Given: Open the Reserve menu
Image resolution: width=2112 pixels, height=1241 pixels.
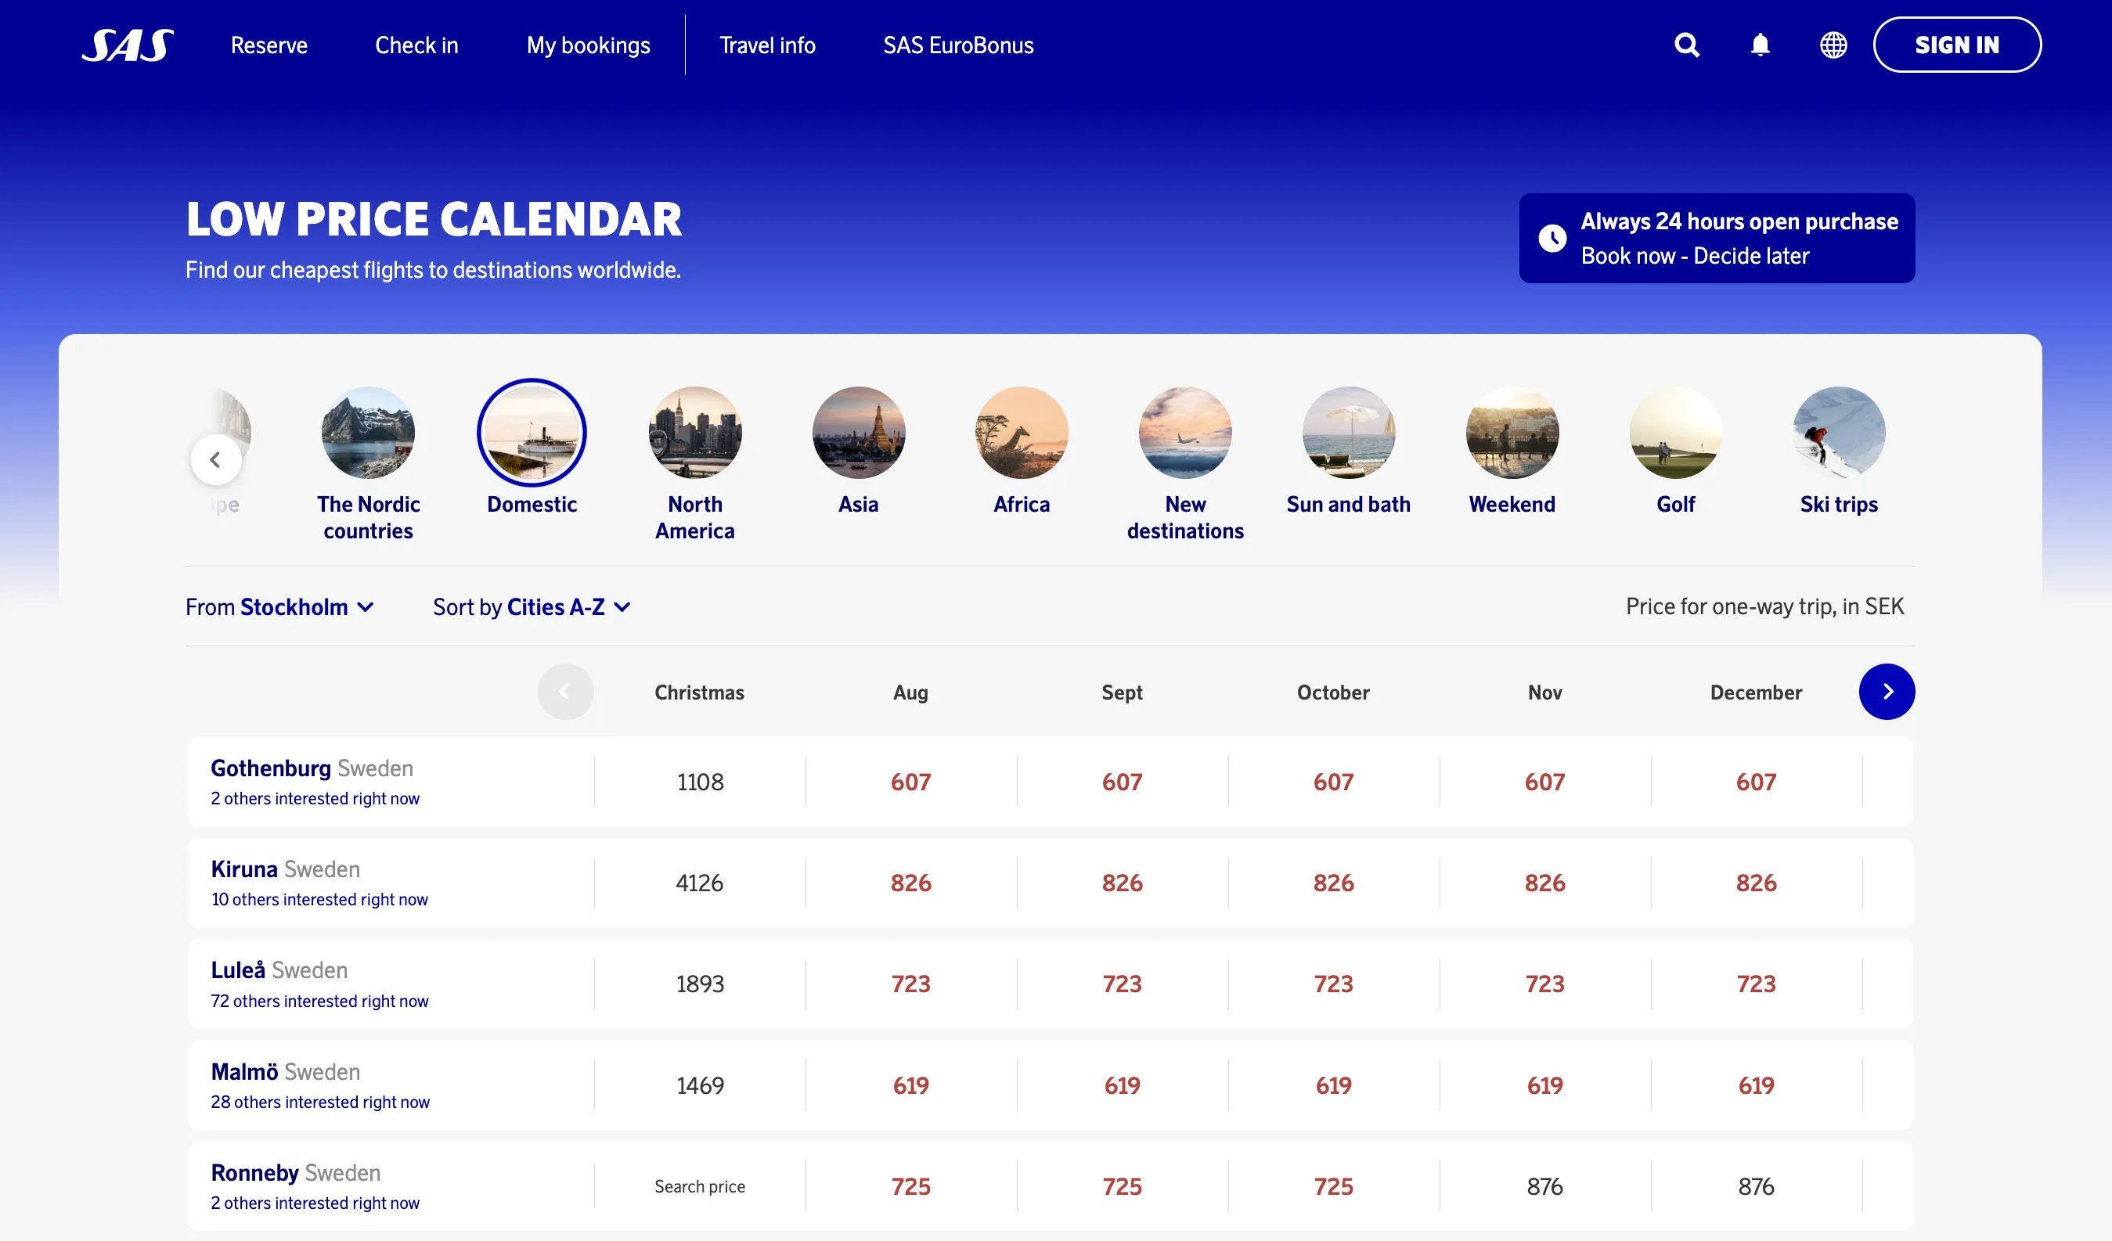Looking at the screenshot, I should click(269, 45).
